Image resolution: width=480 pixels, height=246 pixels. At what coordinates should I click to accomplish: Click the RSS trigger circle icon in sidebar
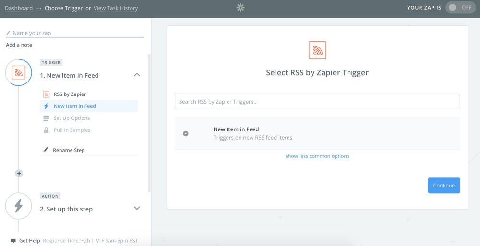point(19,72)
